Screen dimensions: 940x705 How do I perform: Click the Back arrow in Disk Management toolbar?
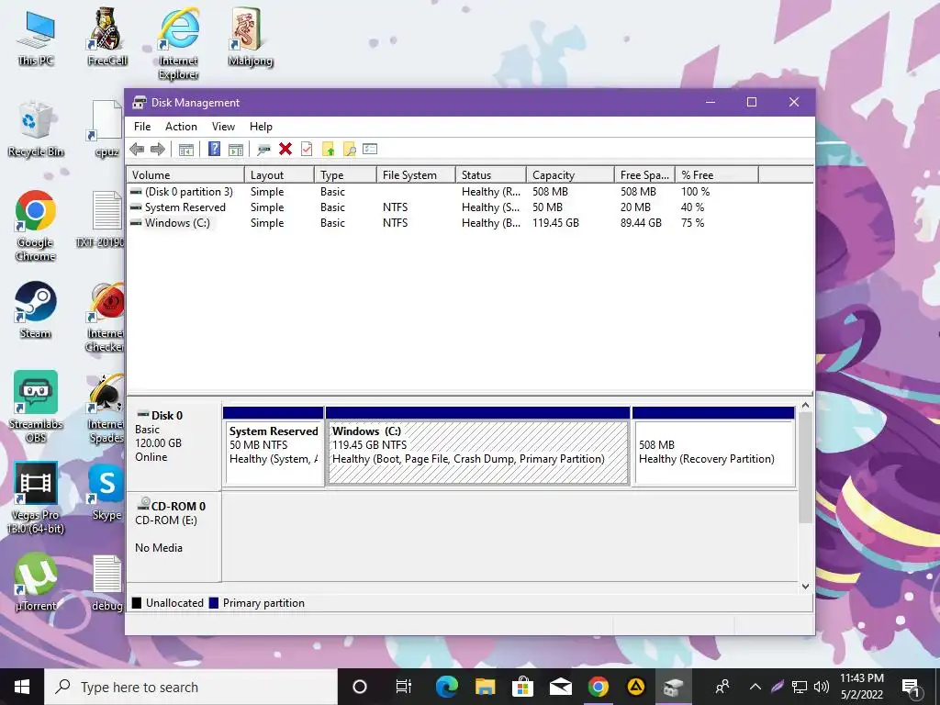(137, 150)
